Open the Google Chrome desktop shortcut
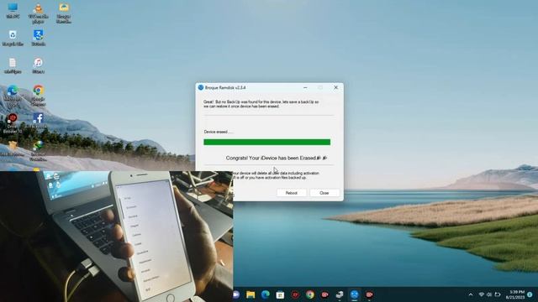This screenshot has width=538, height=302. [x=38, y=95]
